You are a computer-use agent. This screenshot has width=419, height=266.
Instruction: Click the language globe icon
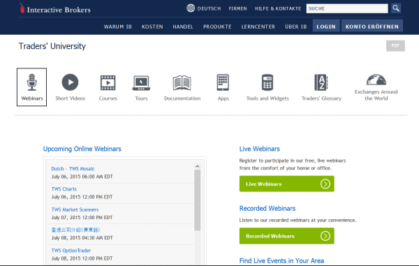click(x=191, y=8)
